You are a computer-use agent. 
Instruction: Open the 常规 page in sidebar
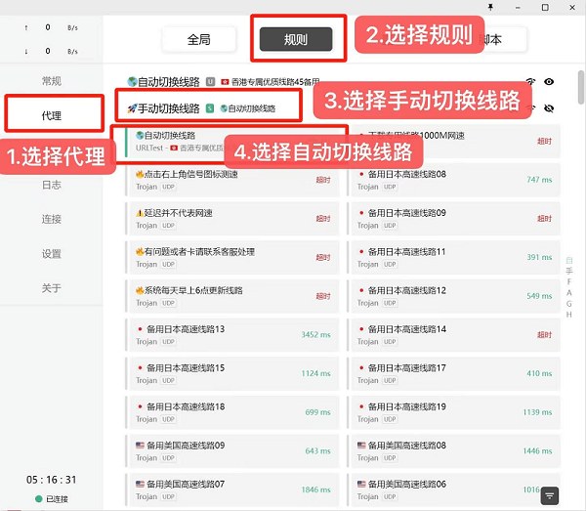[52, 81]
